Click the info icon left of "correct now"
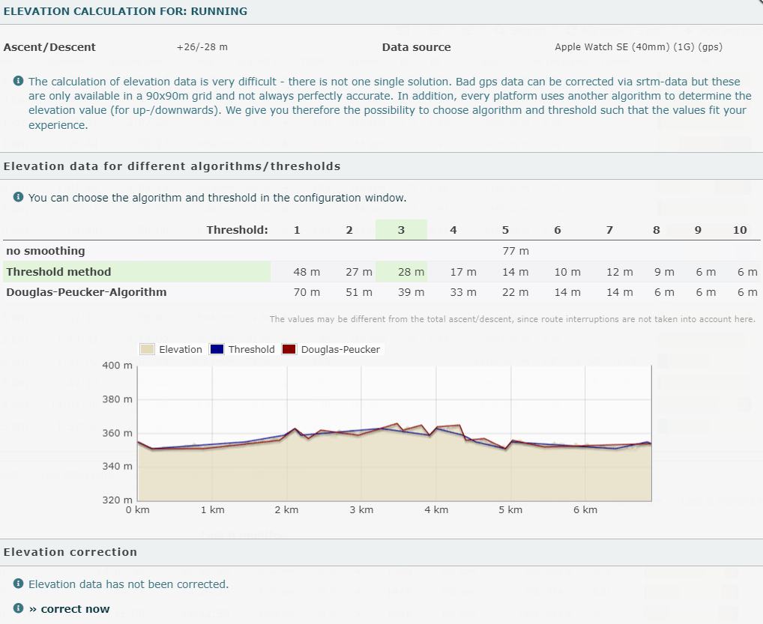Image resolution: width=763 pixels, height=624 pixels. click(x=19, y=608)
